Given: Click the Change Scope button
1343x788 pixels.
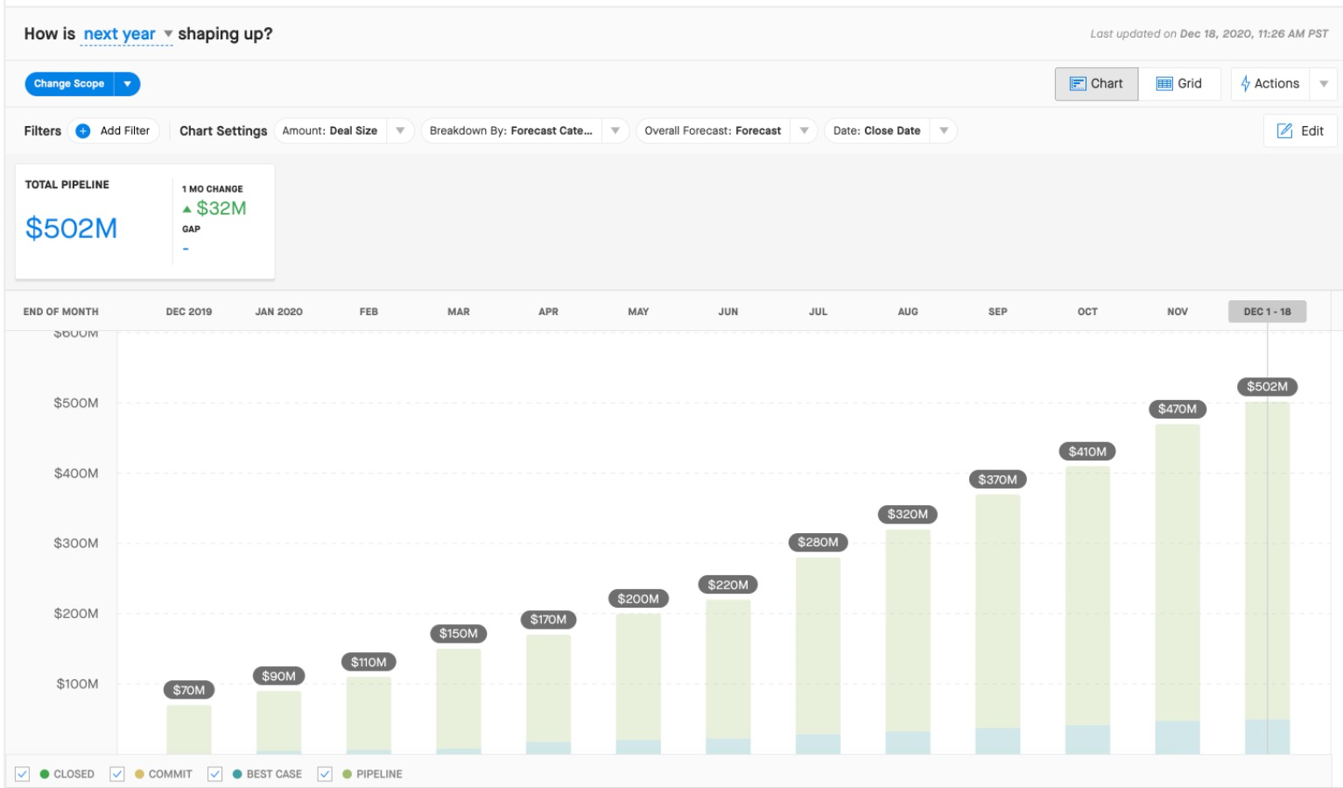Looking at the screenshot, I should click(69, 84).
